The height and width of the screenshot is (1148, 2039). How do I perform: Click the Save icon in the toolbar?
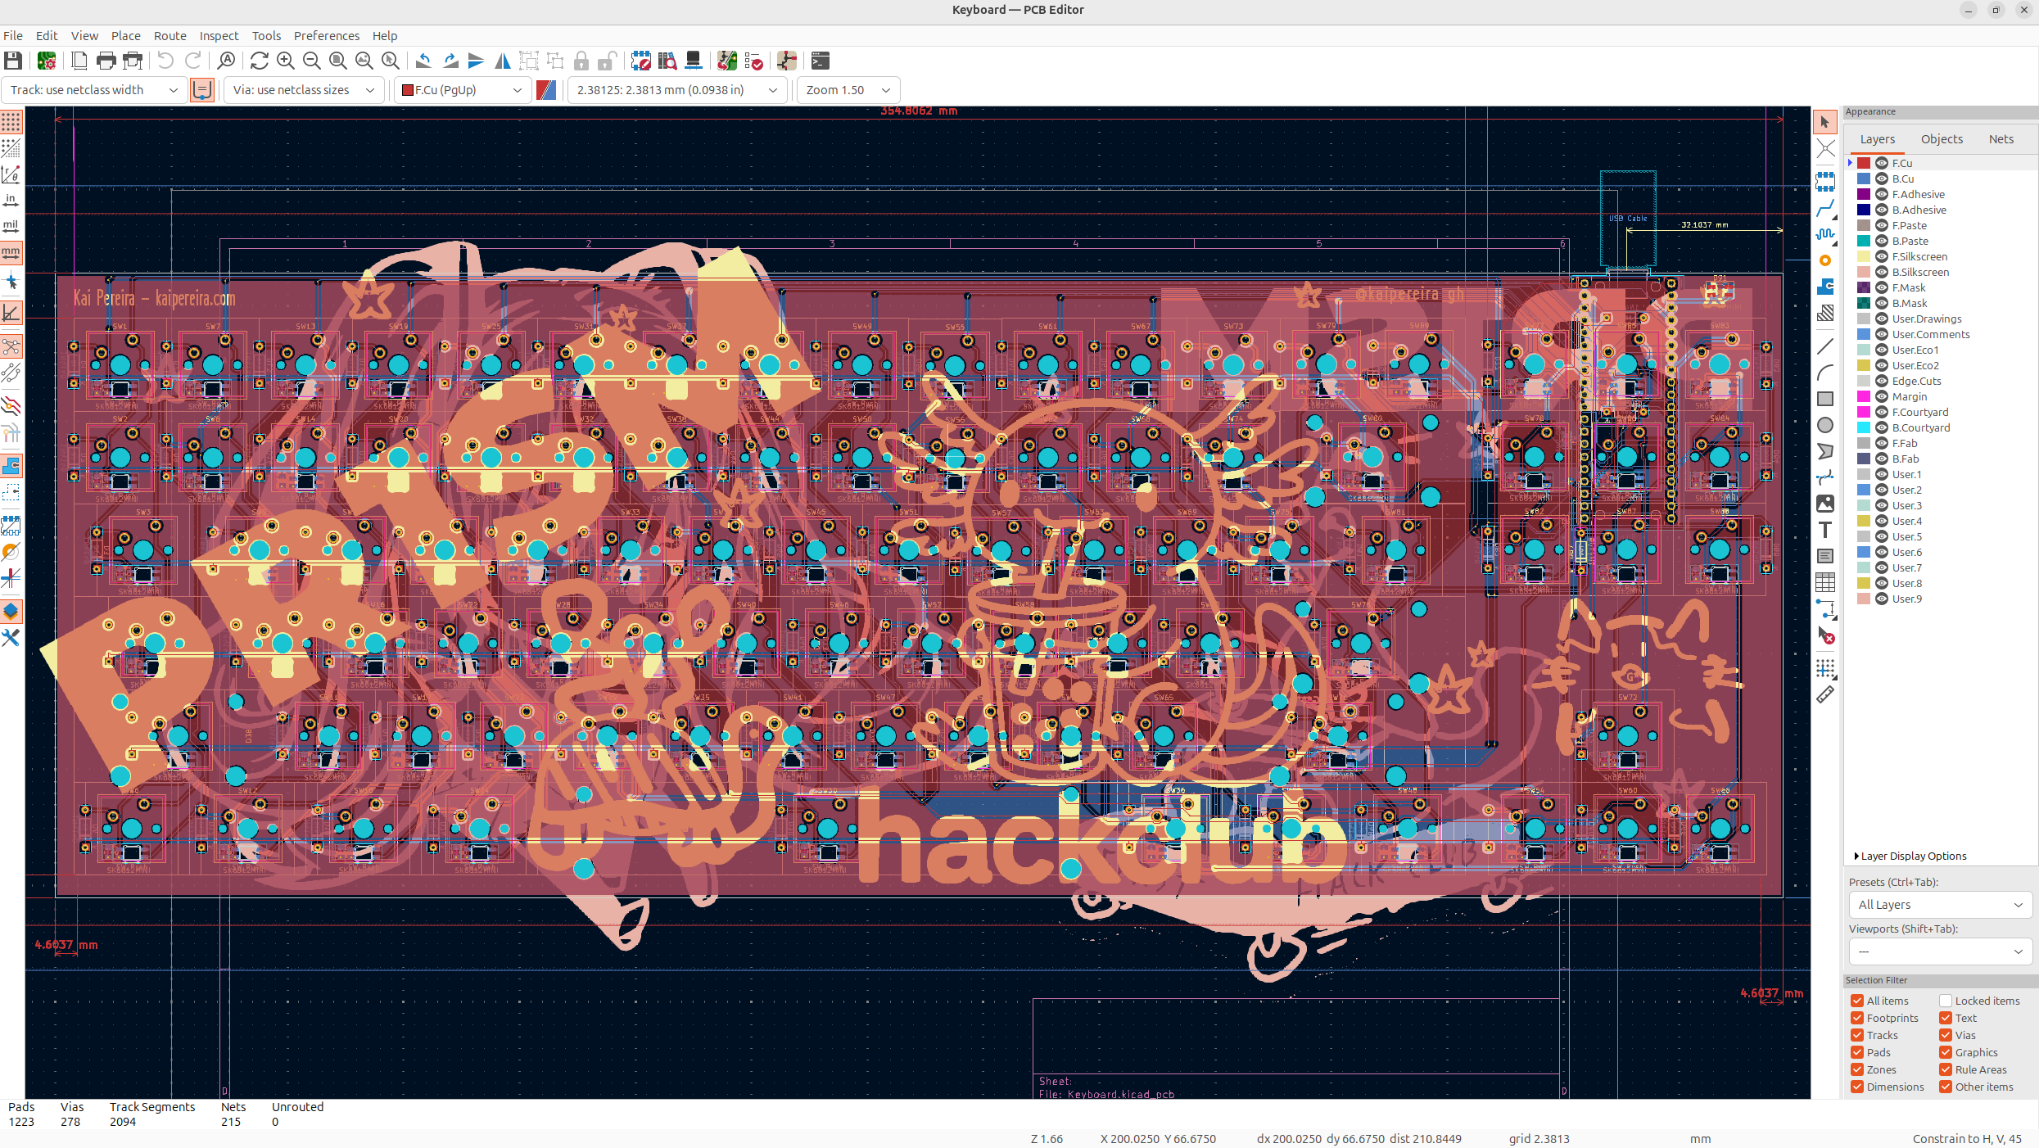pyautogui.click(x=13, y=61)
